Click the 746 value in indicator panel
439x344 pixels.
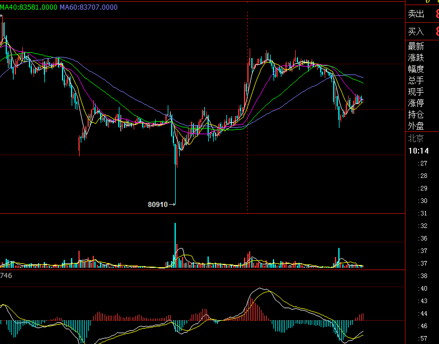[6, 275]
